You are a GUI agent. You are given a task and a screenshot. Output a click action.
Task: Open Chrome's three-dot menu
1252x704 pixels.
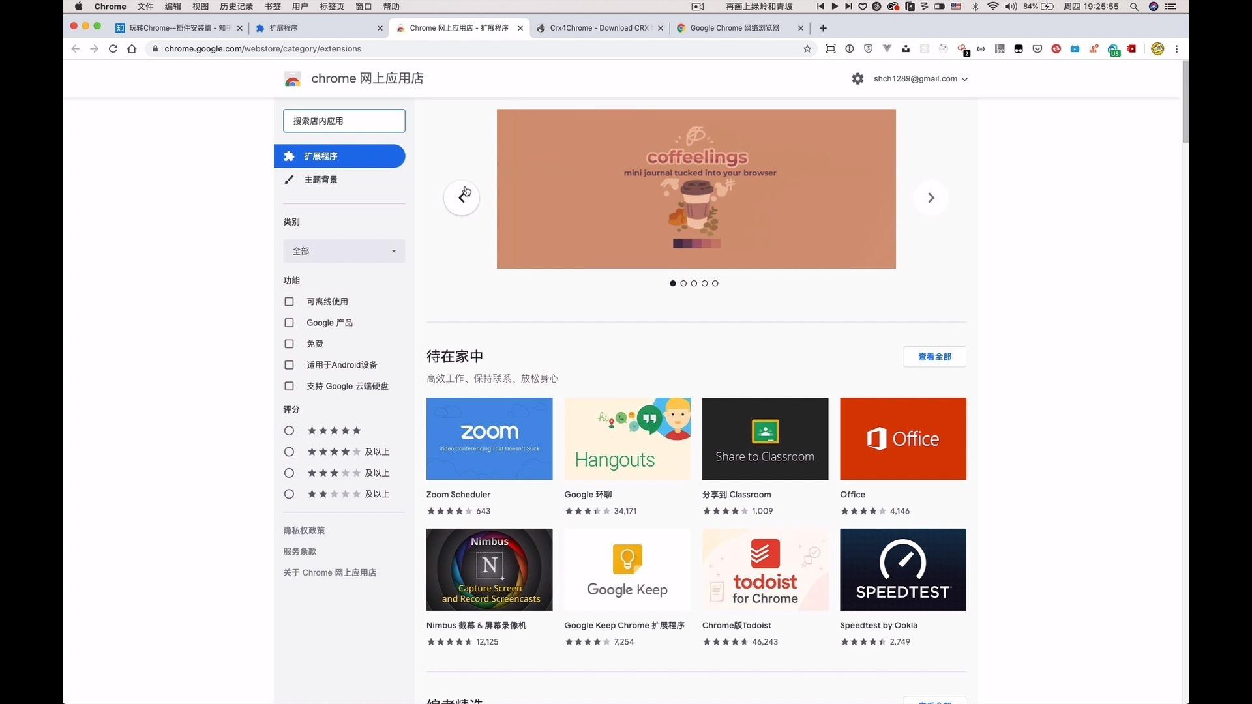[x=1177, y=49]
